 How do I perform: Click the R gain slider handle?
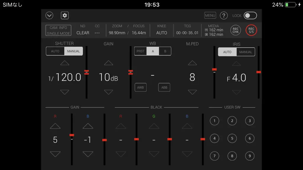(x=72, y=135)
